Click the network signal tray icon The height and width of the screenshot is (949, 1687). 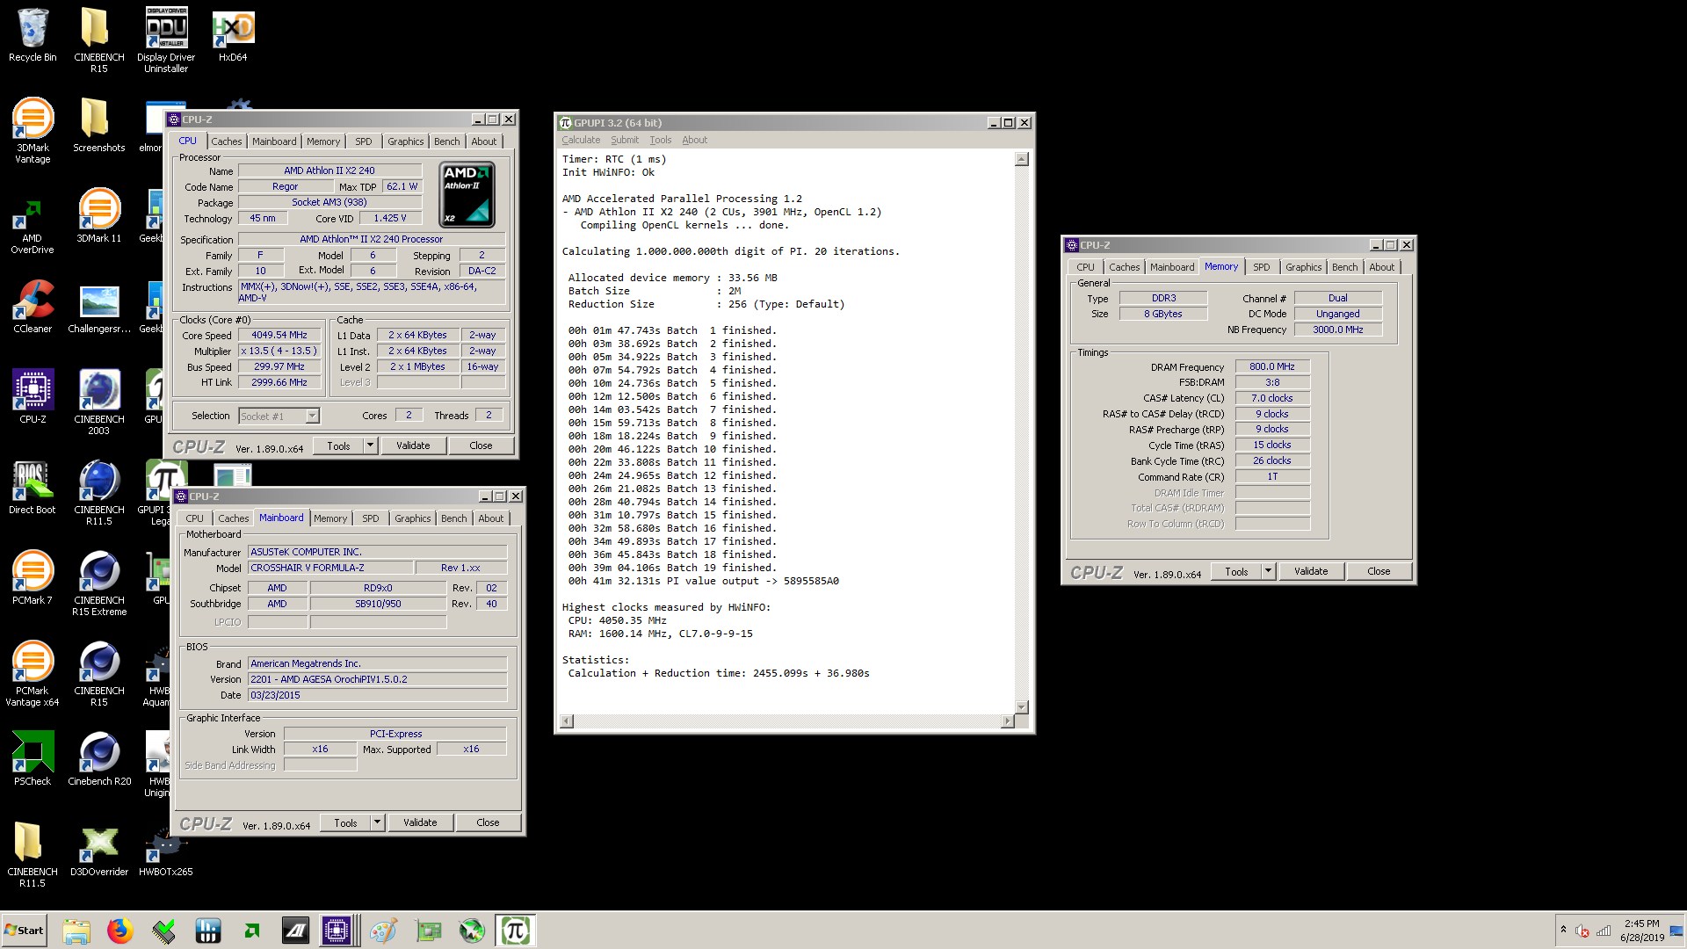tap(1604, 931)
